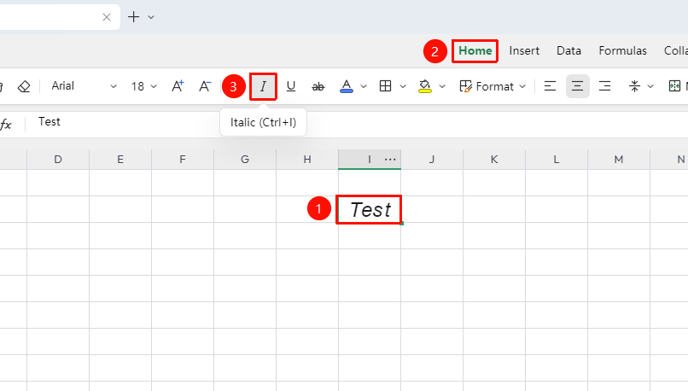The image size is (688, 391).
Task: Toggle italic formatting
Action: (x=263, y=86)
